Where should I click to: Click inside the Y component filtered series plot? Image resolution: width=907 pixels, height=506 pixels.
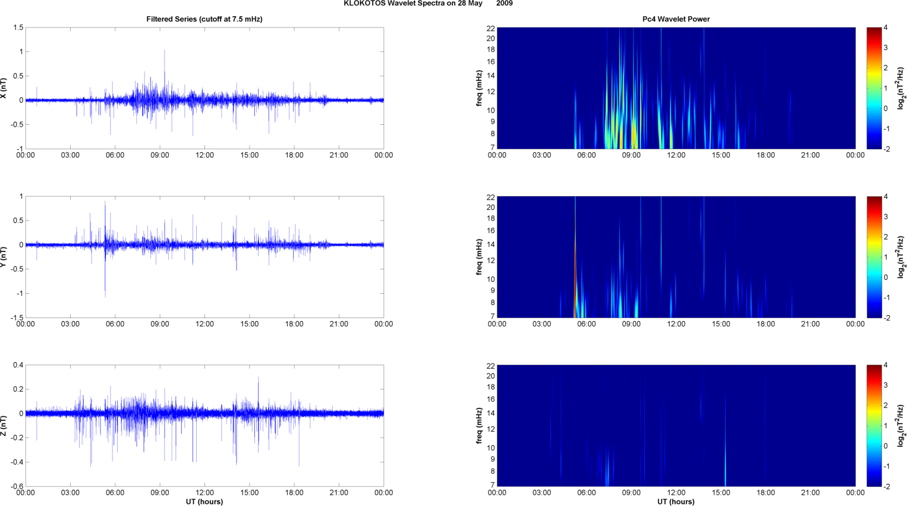point(204,257)
